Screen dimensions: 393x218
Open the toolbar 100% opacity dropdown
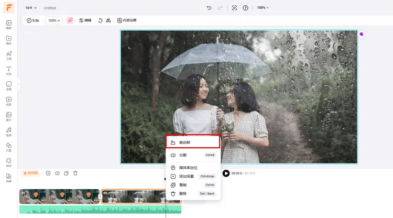pyautogui.click(x=54, y=20)
